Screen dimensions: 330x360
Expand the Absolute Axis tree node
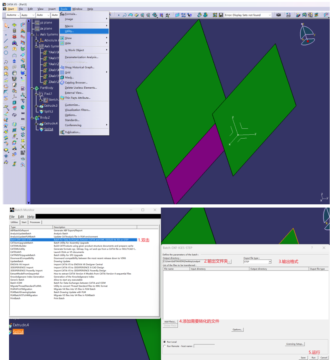[x=36, y=40]
